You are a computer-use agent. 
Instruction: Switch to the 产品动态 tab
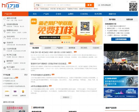coord(60,48)
